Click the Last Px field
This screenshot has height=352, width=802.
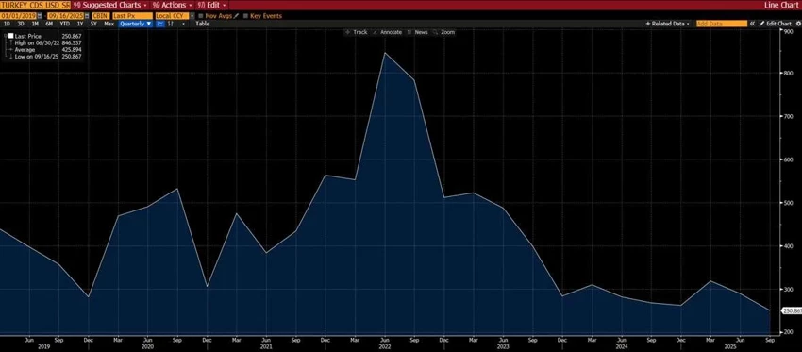132,16
